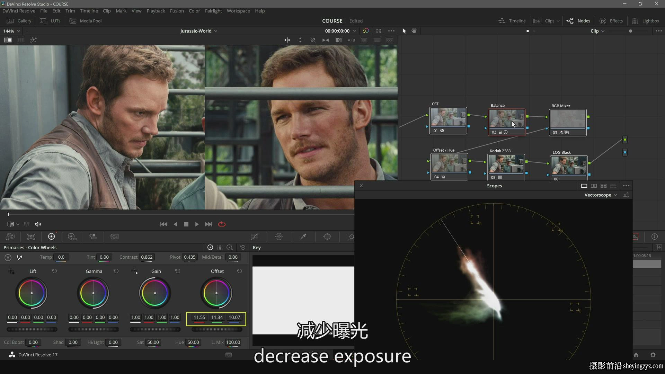Click the Contrast value field
The width and height of the screenshot is (665, 374).
(147, 257)
